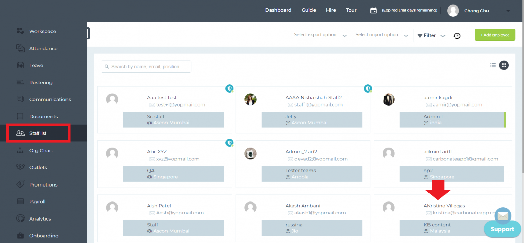Open AAAA Nisha shah Staff2 profile photo
The width and height of the screenshot is (524, 243).
250,99
